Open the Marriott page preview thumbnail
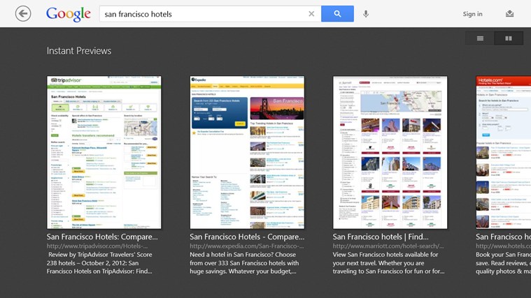The width and height of the screenshot is (531, 298). 390,152
